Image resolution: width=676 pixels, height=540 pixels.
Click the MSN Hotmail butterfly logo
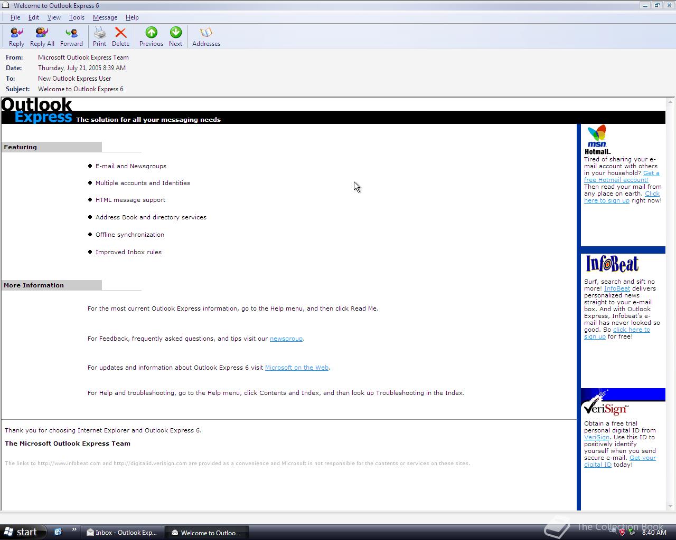click(597, 140)
